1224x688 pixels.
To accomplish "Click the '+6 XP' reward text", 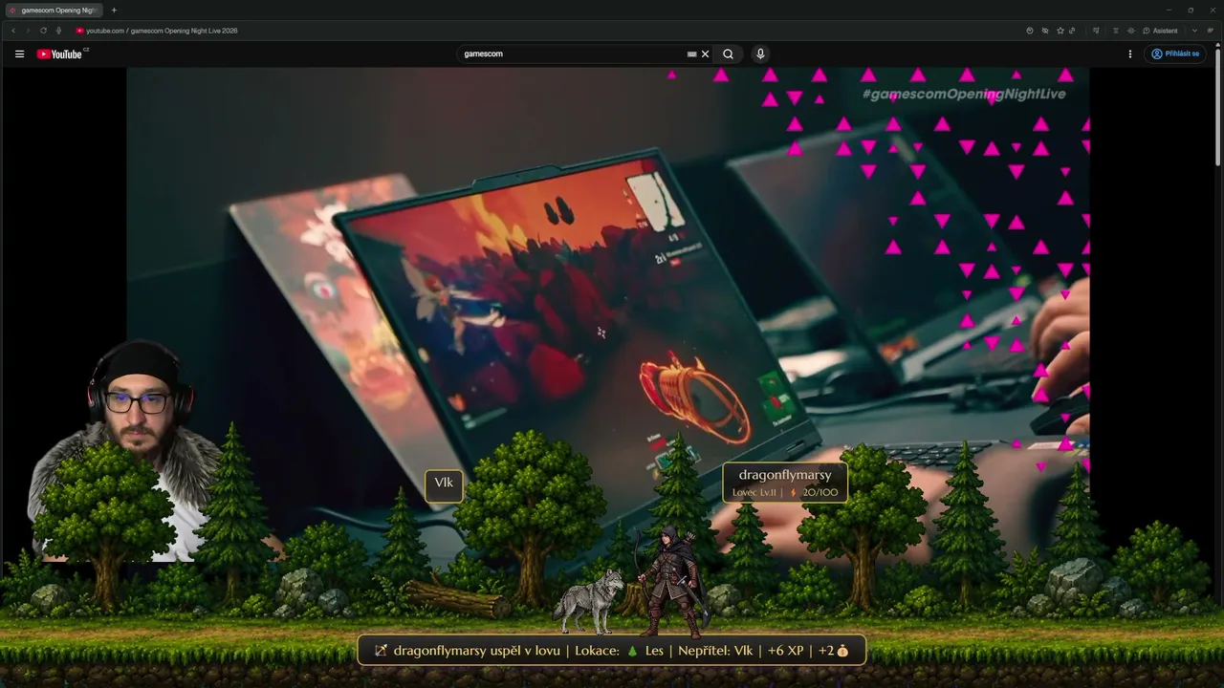I will coord(785,651).
